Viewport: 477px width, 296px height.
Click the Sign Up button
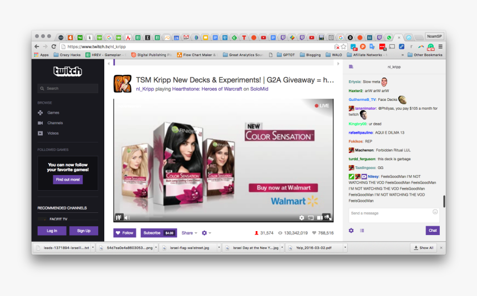pyautogui.click(x=84, y=231)
